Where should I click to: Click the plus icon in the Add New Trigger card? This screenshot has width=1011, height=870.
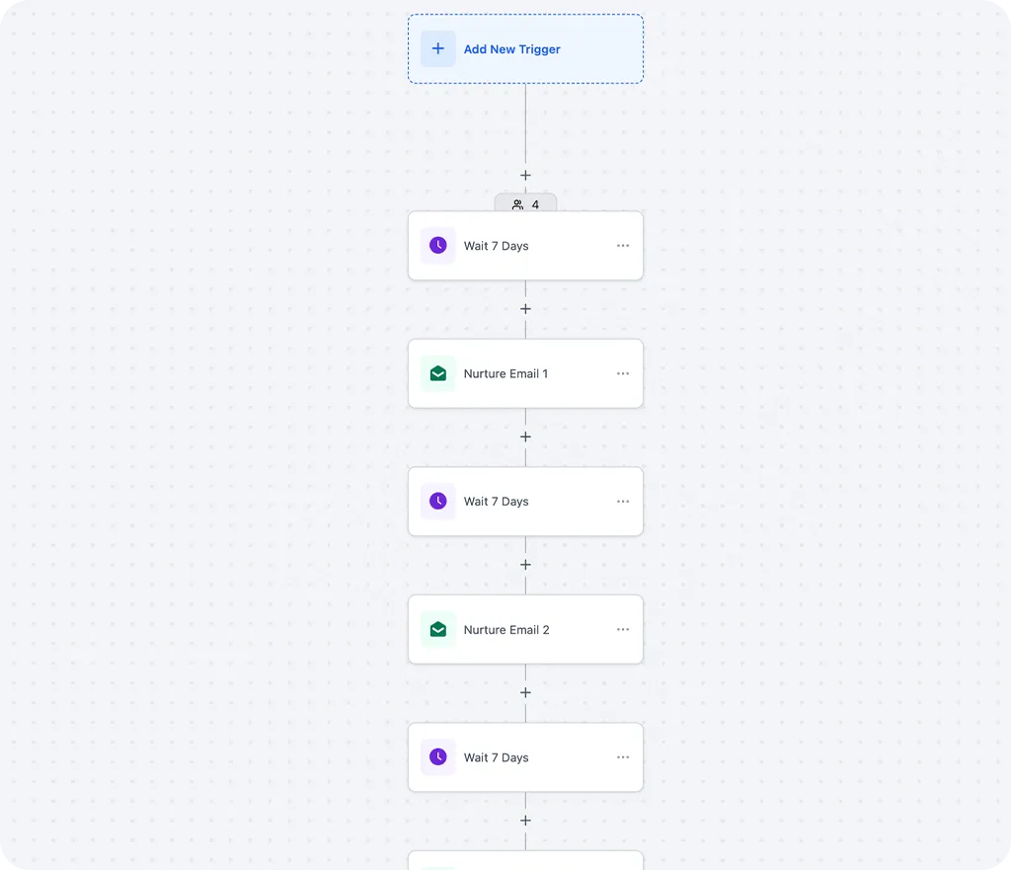click(438, 48)
